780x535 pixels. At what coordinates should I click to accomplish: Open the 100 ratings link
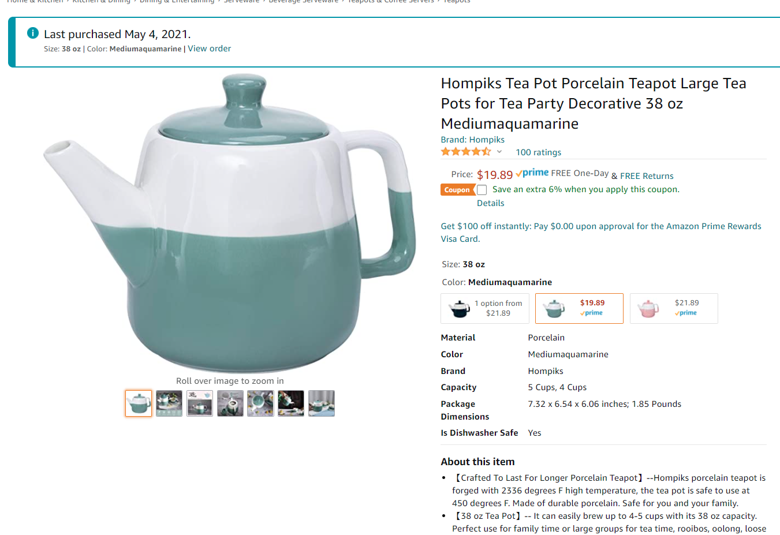tap(538, 152)
